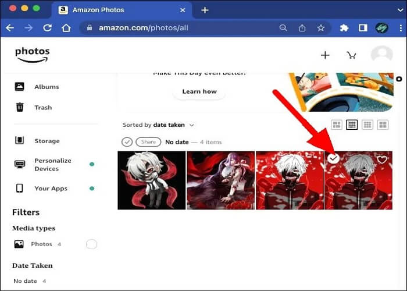This screenshot has width=407, height=291.
Task: Click the Photos filter label
Action: pos(41,244)
